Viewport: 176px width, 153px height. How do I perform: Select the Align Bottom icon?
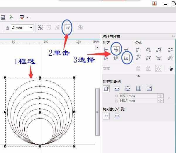click(126, 58)
